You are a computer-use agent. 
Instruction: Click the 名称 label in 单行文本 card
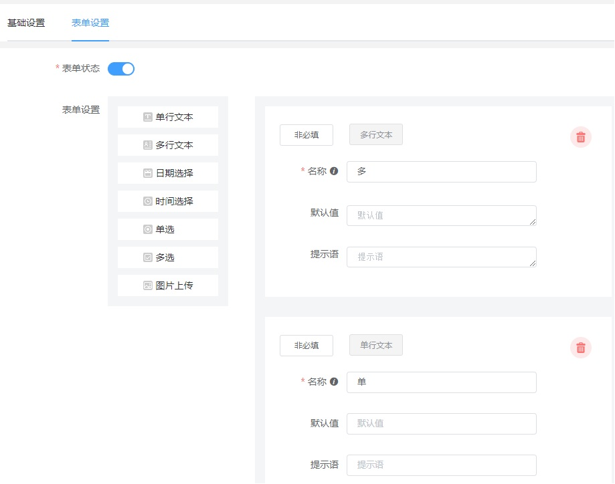(317, 382)
